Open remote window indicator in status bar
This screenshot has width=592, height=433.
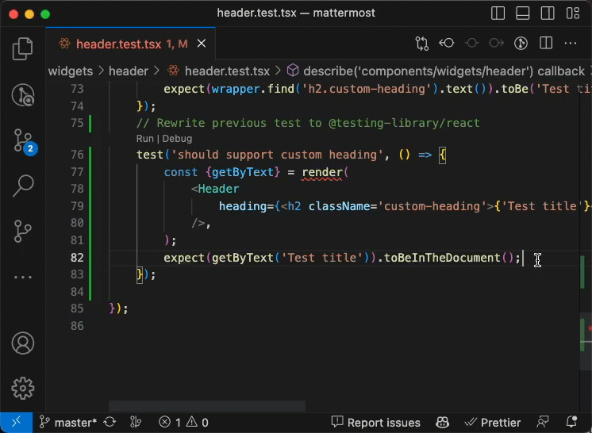(x=16, y=422)
